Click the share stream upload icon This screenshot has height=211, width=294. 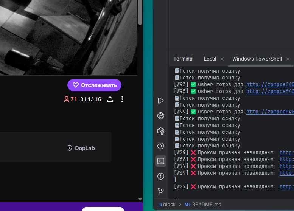110,99
